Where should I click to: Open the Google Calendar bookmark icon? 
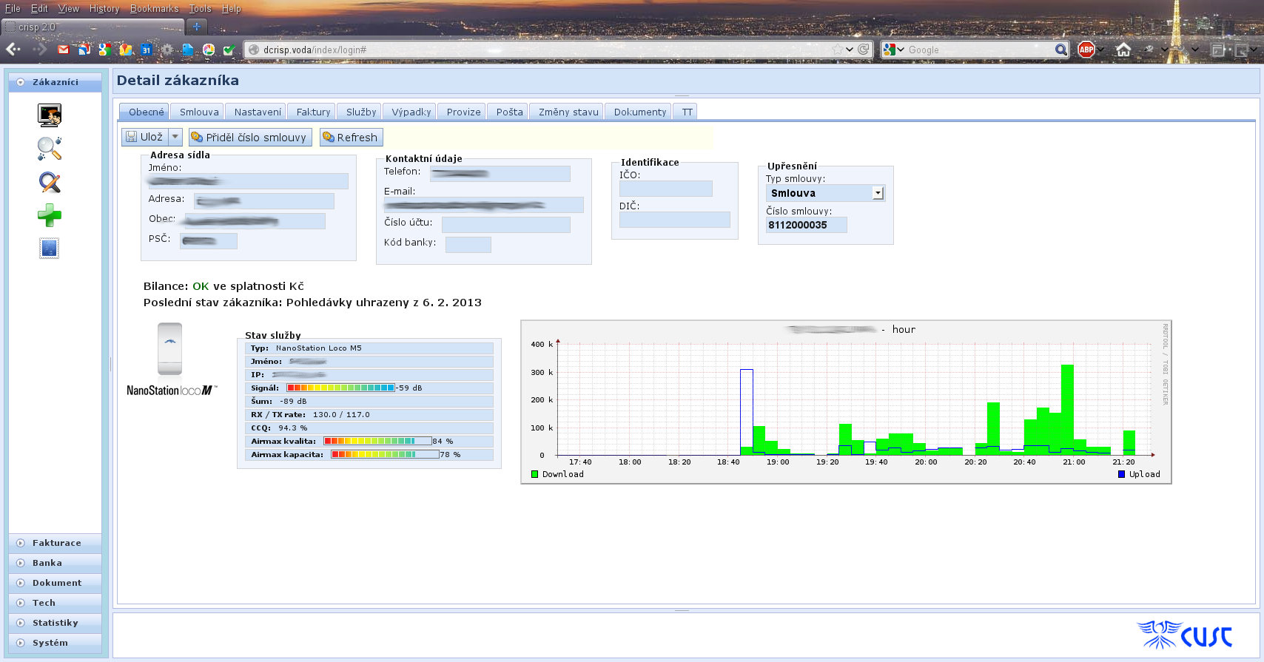pyautogui.click(x=146, y=50)
